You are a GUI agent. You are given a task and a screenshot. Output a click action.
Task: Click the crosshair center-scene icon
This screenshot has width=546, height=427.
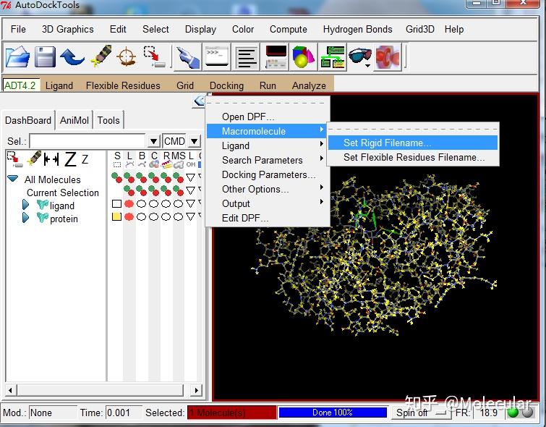click(126, 56)
